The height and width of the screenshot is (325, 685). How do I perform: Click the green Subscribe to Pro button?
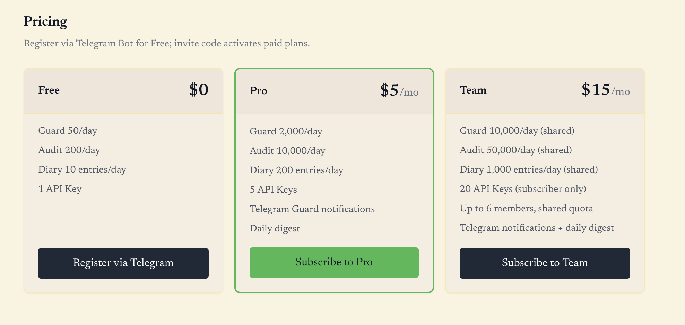tap(334, 262)
